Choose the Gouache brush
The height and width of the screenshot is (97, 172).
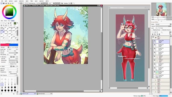click(10, 28)
